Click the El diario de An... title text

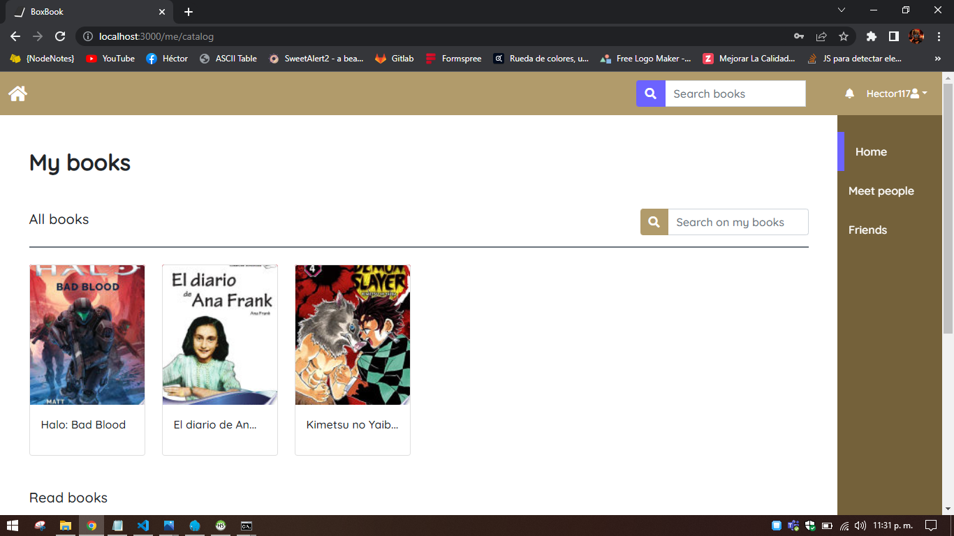(x=215, y=424)
